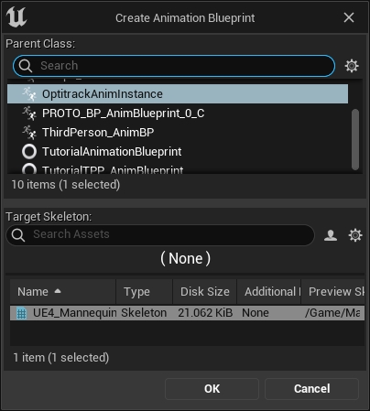Screen dimensions: 370x411
Task: Click the ThirdPerson_AnimBP class icon
Action: [x=29, y=132]
